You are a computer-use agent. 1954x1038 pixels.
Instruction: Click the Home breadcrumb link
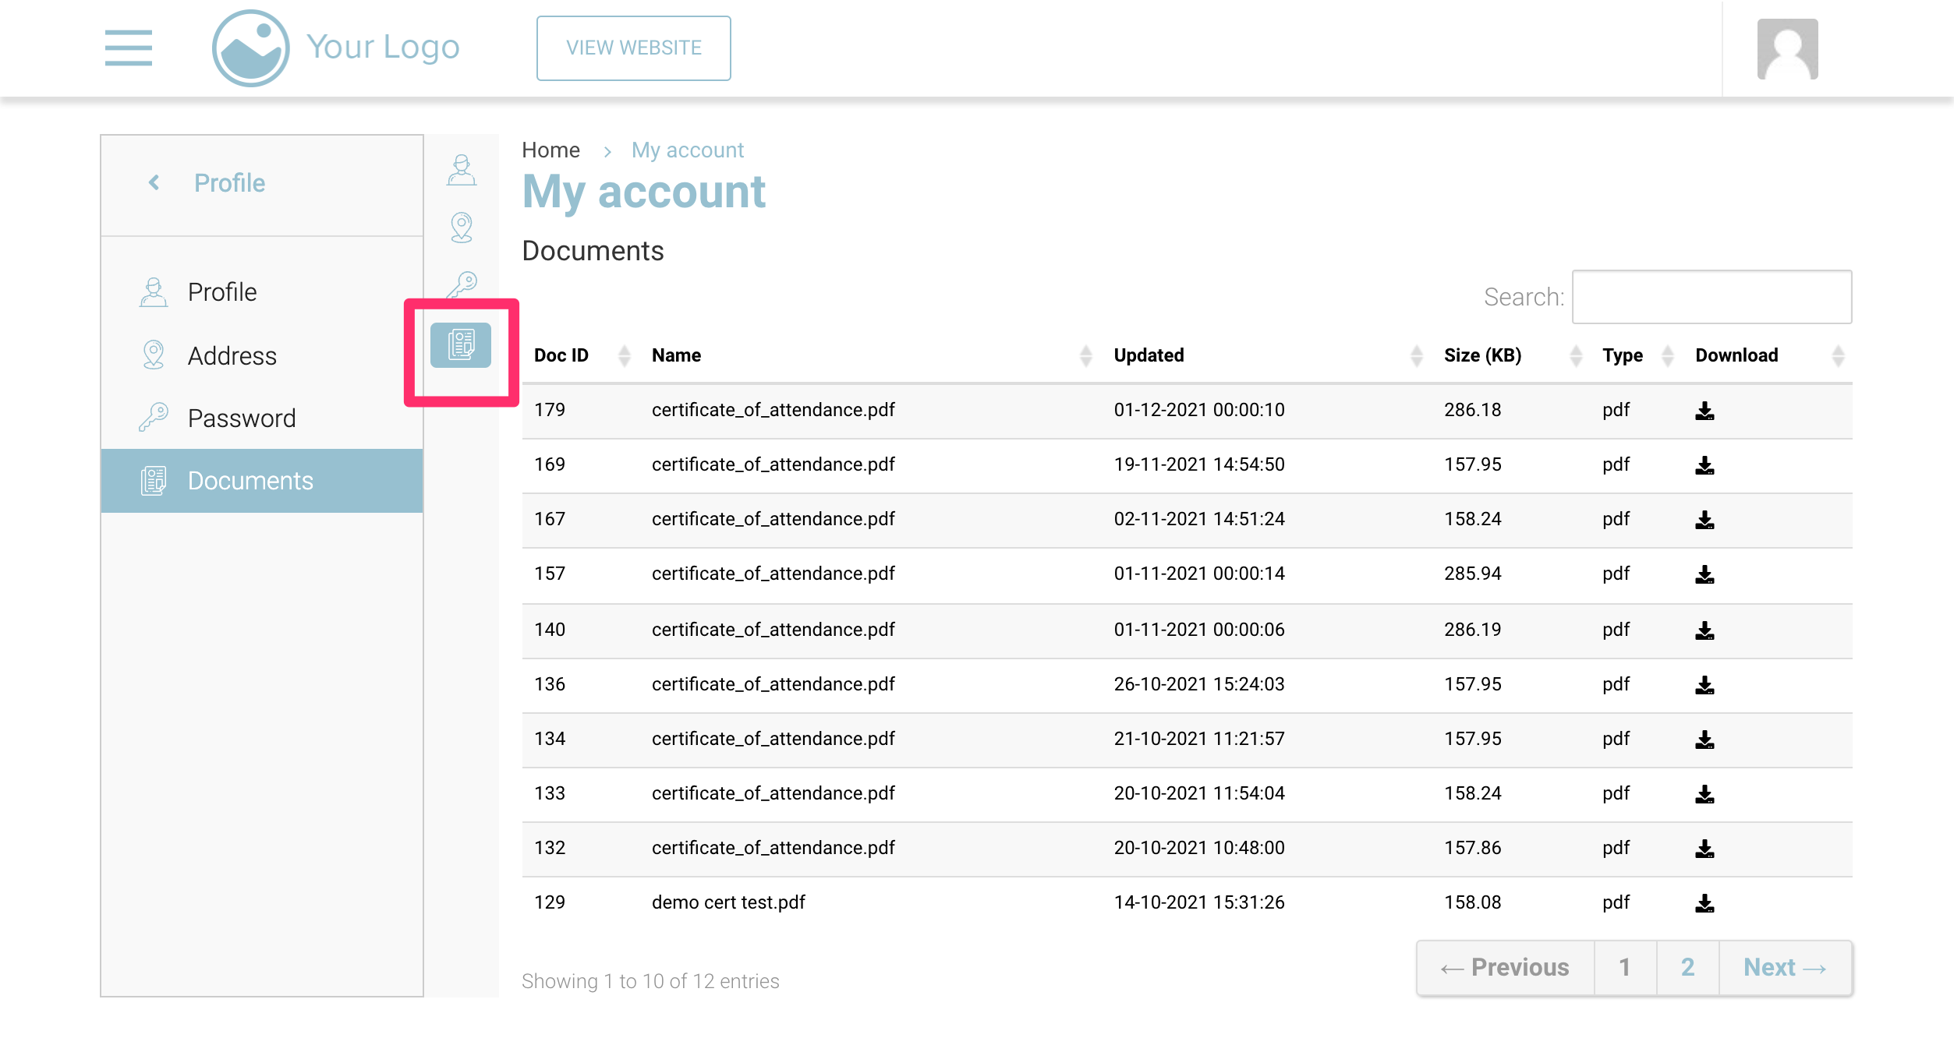coord(550,150)
